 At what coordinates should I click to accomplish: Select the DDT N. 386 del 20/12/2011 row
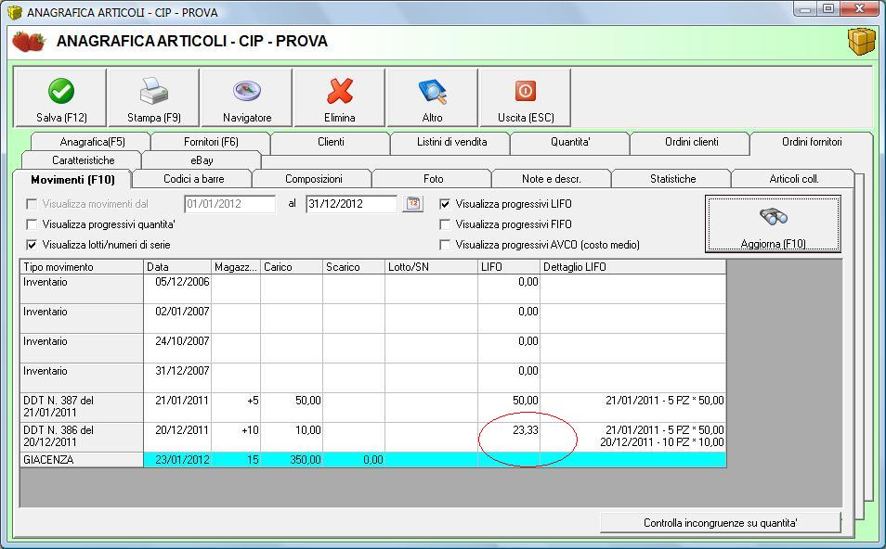373,437
